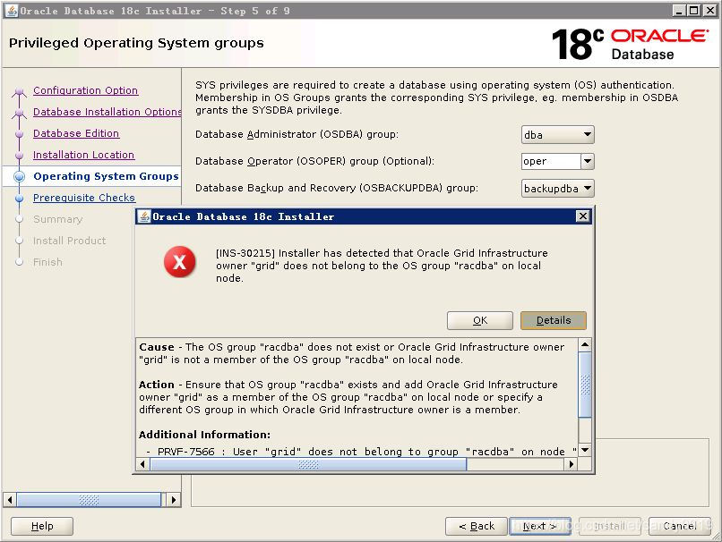The height and width of the screenshot is (542, 722).
Task: Open the OSDBA group dropdown showing dba
Action: pos(557,135)
